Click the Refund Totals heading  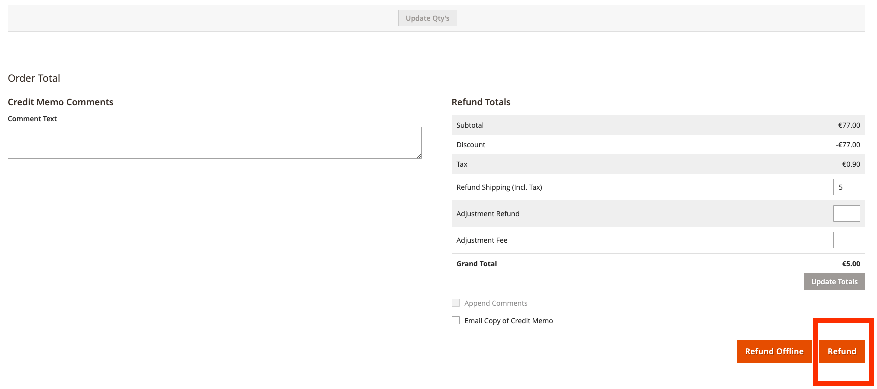tap(481, 102)
